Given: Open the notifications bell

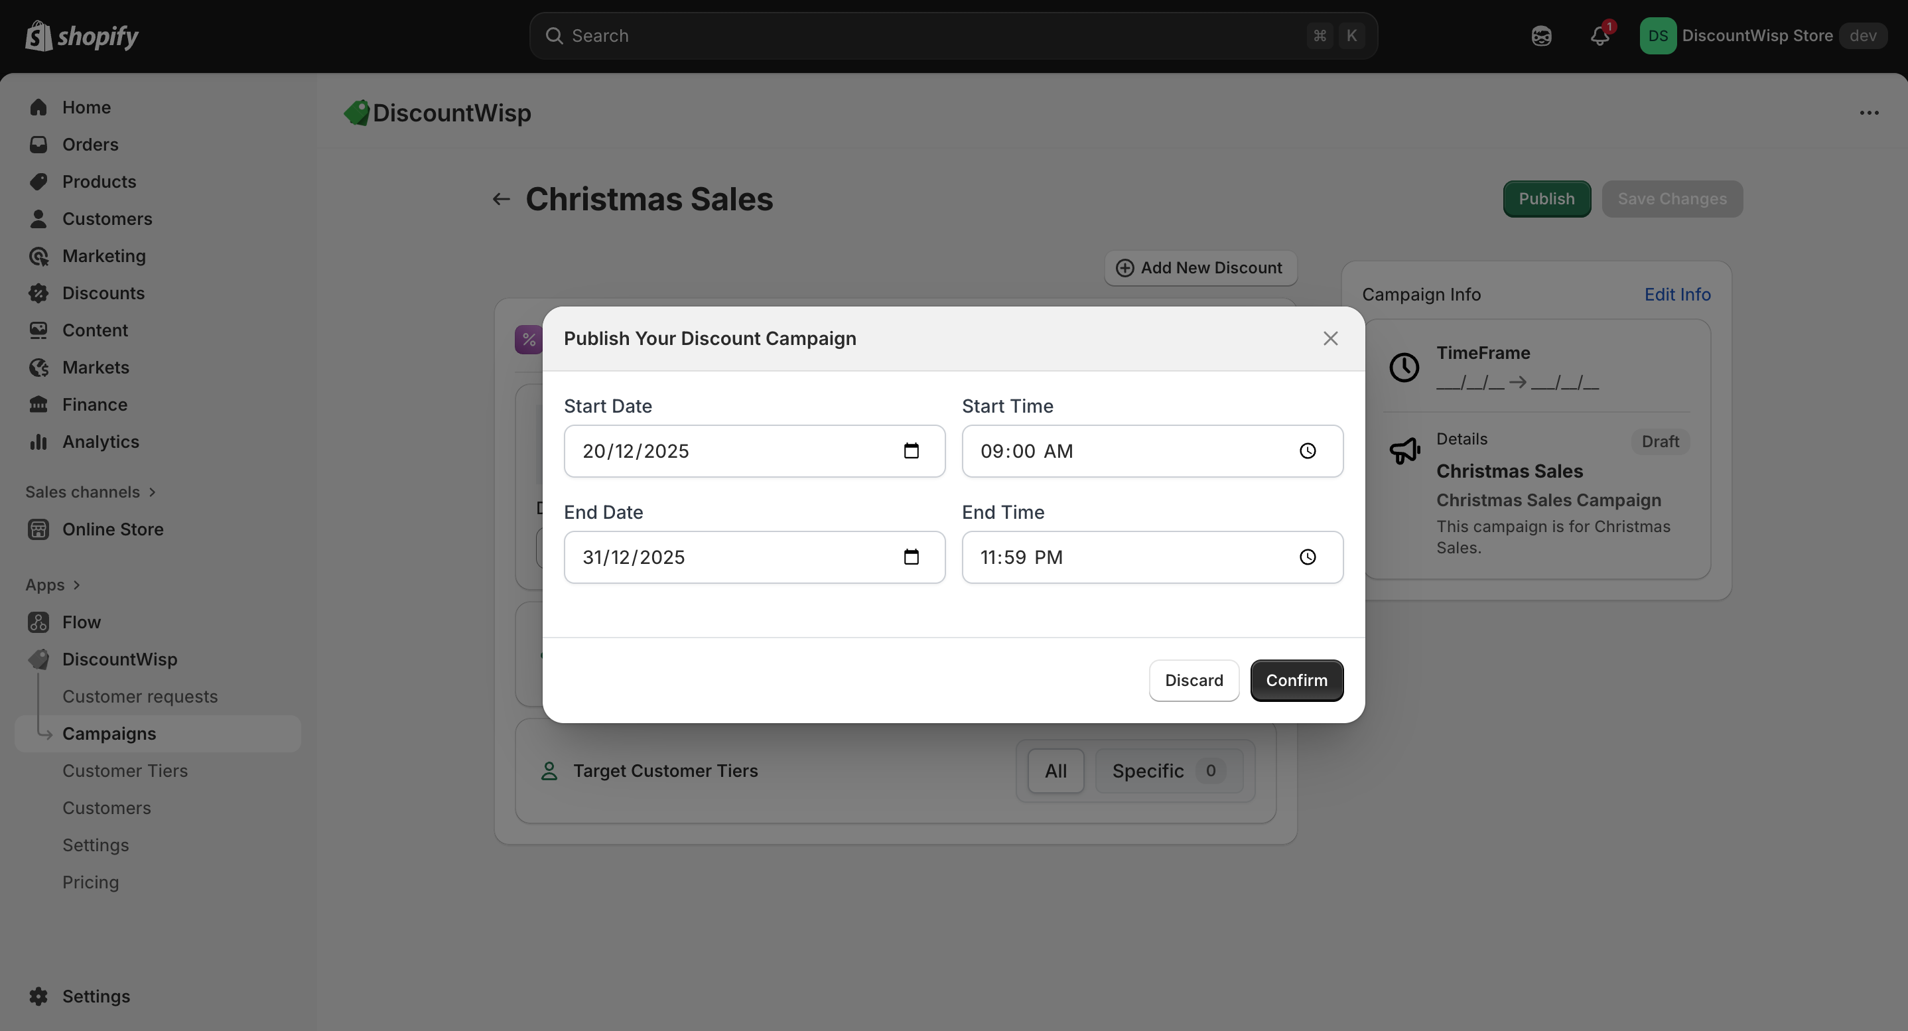Looking at the screenshot, I should 1599,36.
